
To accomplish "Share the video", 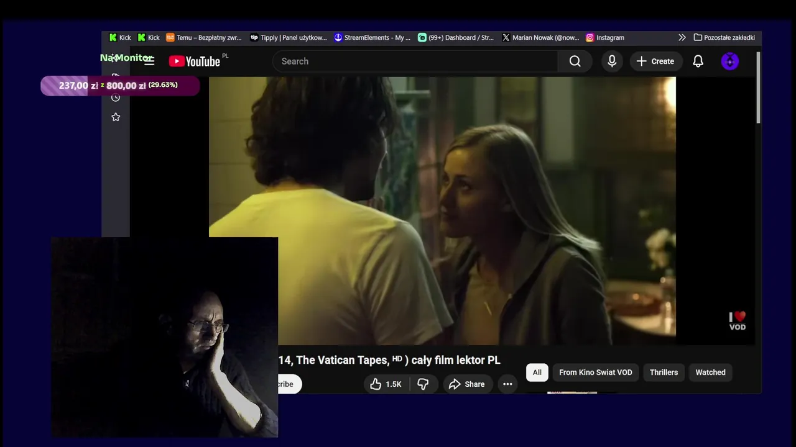I will pos(466,384).
